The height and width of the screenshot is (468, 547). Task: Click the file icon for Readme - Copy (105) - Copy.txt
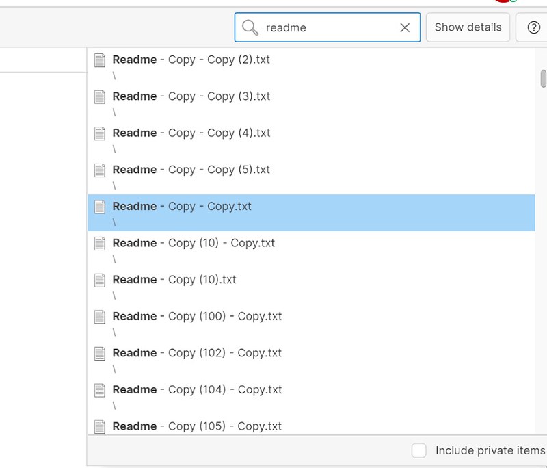coord(98,426)
